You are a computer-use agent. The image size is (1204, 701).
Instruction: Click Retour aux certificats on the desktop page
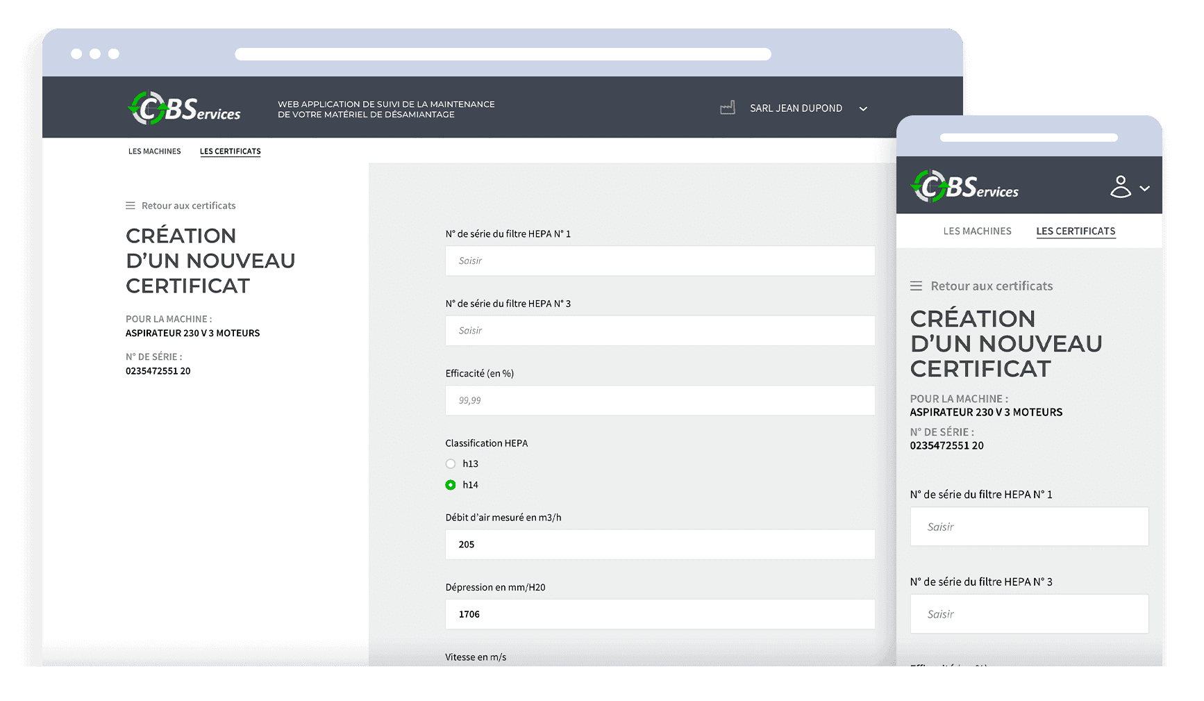(x=188, y=205)
